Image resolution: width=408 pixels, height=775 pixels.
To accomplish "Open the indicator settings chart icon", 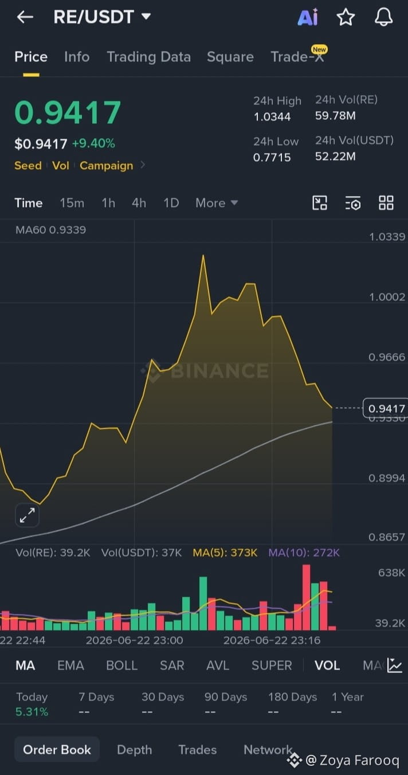I will coord(395,666).
